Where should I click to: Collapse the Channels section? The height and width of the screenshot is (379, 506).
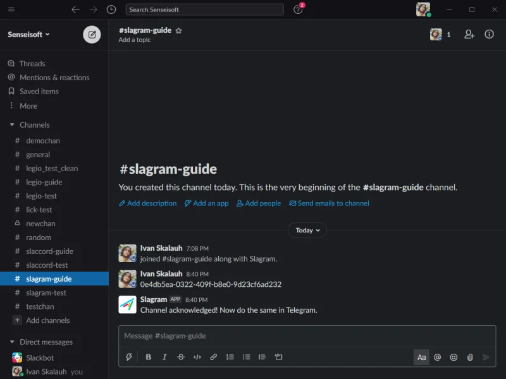[x=12, y=124]
